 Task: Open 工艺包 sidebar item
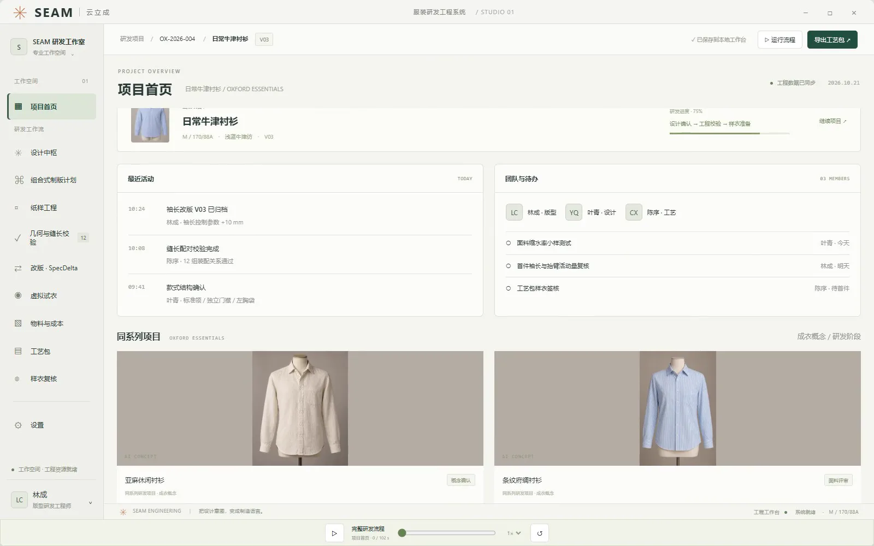pyautogui.click(x=52, y=351)
